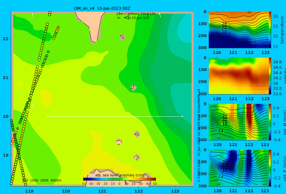
Task: Click the topmost yellow drifter circle on map border
Action: pyautogui.click(x=50, y=12)
